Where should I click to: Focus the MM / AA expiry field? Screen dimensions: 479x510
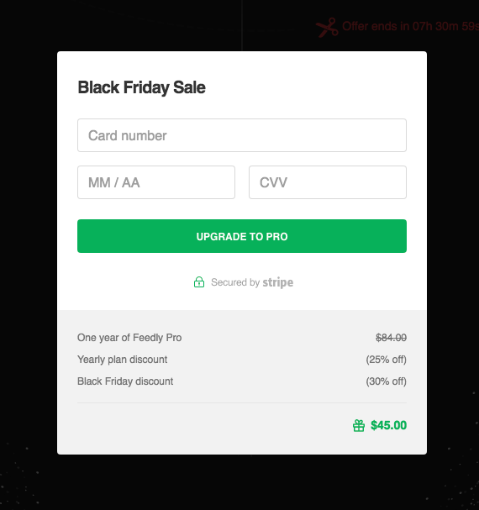point(156,182)
